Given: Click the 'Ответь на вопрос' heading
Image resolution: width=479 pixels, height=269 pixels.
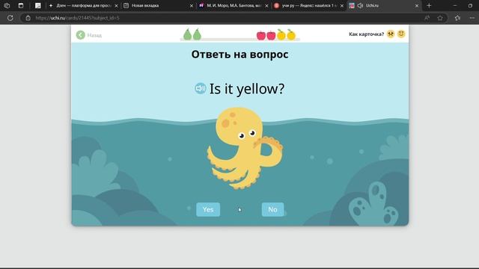Looking at the screenshot, I should [x=239, y=55].
